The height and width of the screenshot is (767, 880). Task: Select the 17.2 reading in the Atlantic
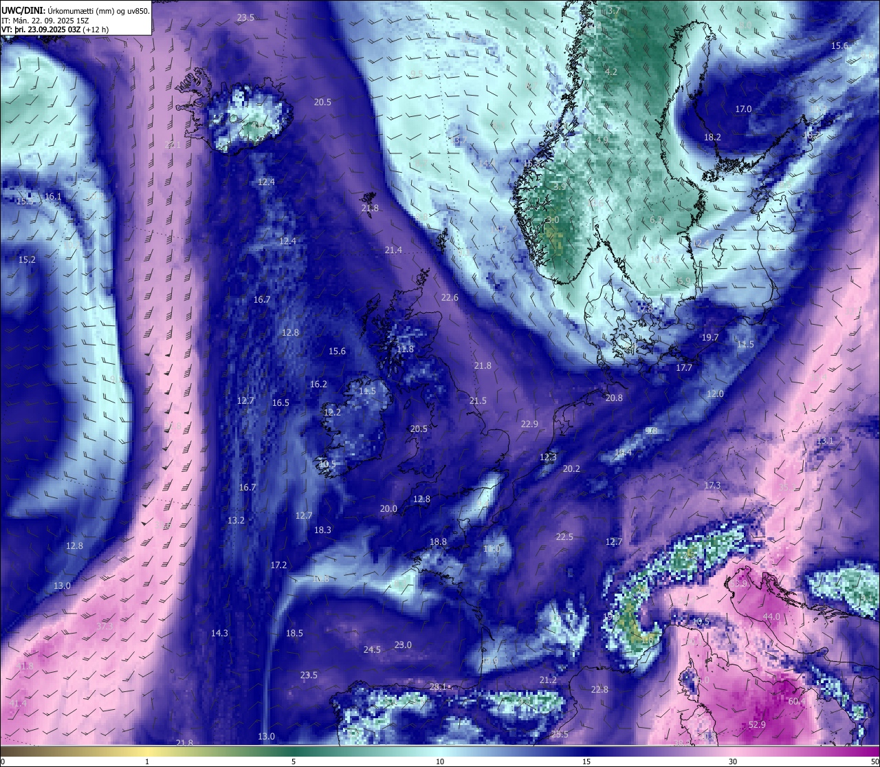click(x=278, y=565)
